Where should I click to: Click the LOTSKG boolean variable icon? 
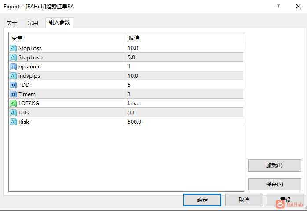[13, 103]
